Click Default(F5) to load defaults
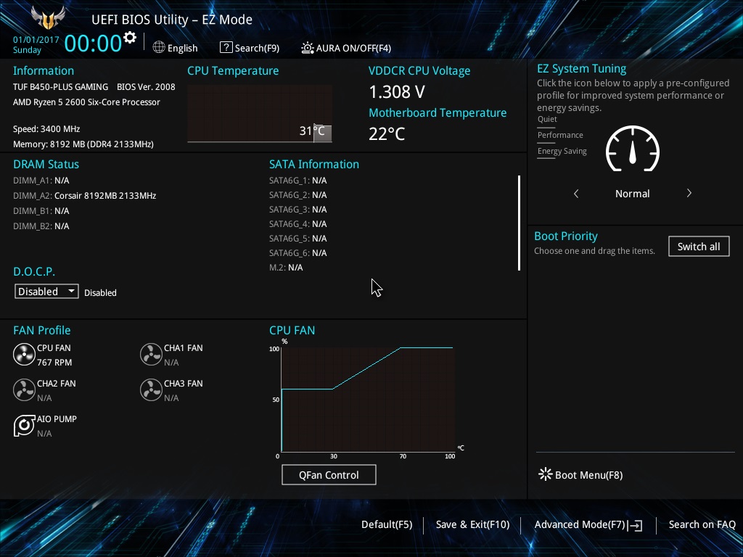Viewport: 743px width, 557px height. [x=387, y=525]
